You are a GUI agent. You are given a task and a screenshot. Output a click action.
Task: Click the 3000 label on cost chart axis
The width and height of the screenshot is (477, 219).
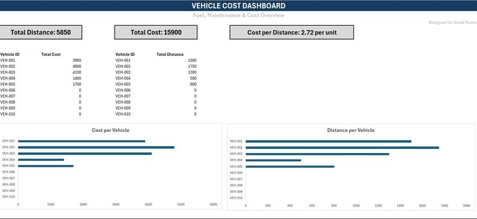pyautogui.click(x=116, y=205)
